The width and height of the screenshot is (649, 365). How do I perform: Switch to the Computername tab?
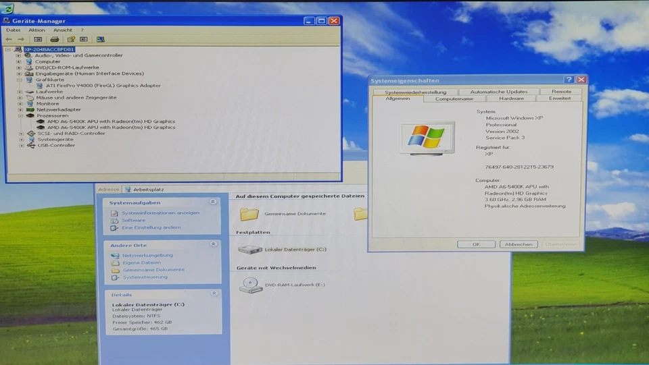pos(454,99)
